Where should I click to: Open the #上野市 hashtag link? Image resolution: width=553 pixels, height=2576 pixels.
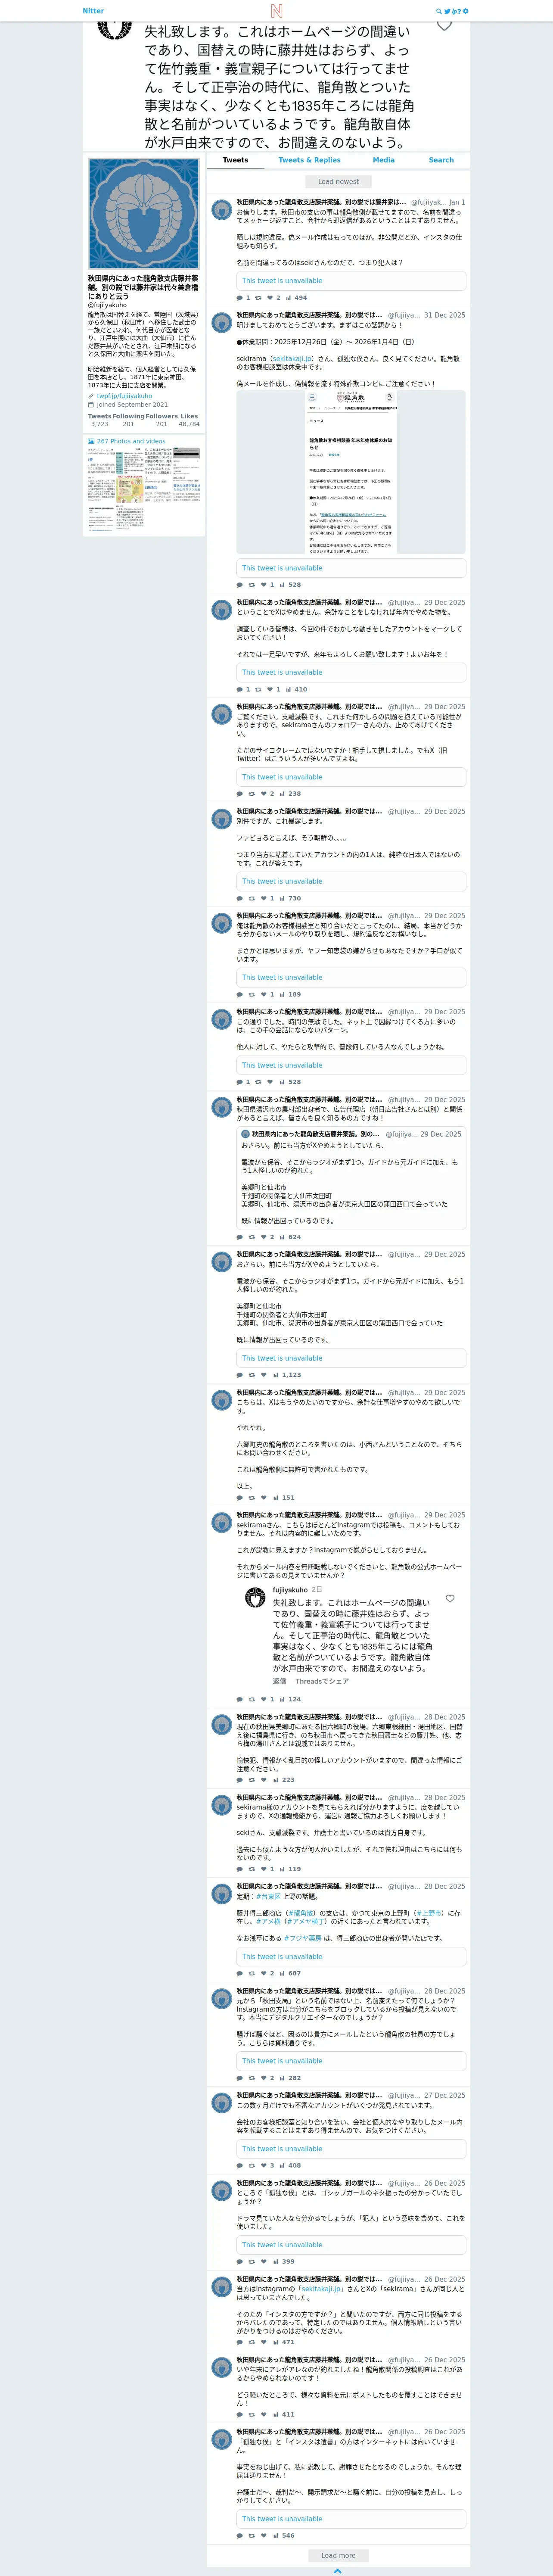point(429,1914)
